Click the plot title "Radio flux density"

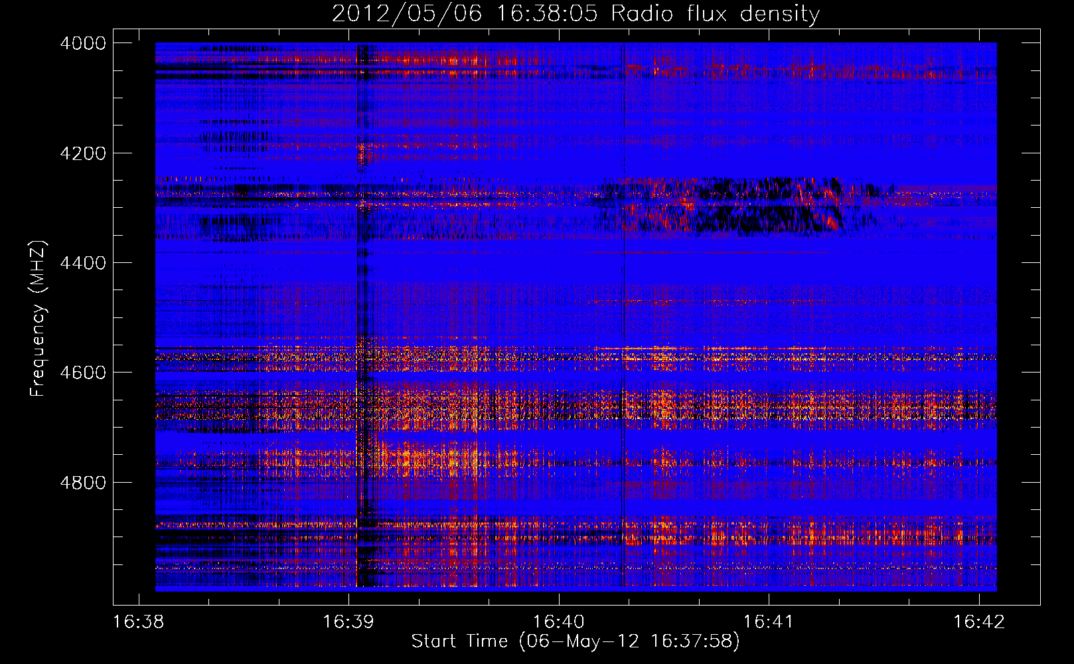click(715, 14)
